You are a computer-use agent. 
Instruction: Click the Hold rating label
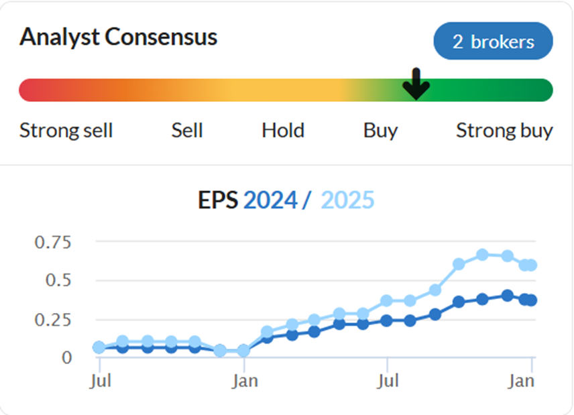[x=283, y=130]
